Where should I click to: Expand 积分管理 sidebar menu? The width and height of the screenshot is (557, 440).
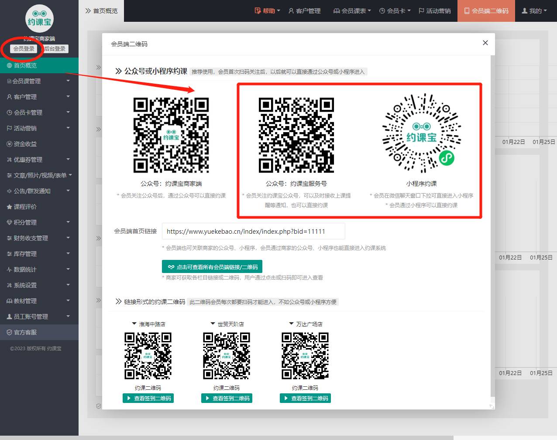[x=39, y=222]
